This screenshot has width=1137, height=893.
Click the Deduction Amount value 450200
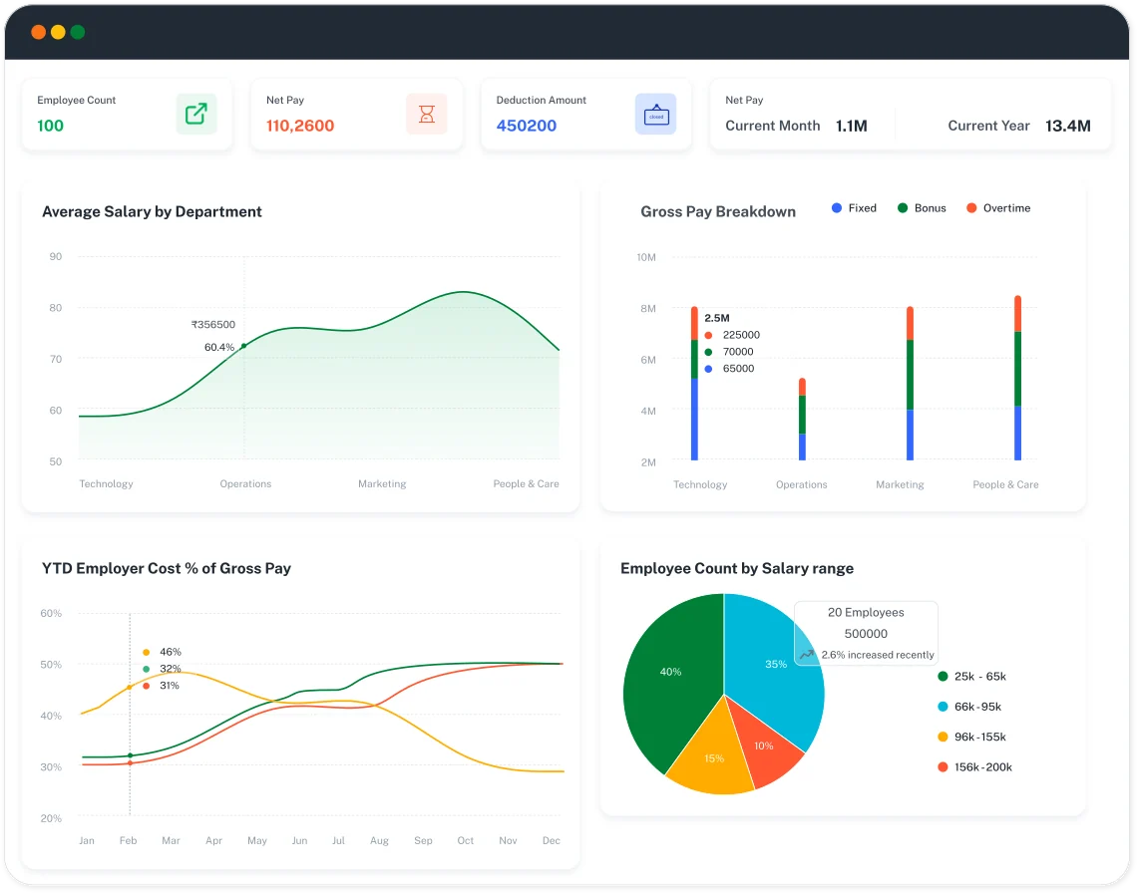point(527,126)
